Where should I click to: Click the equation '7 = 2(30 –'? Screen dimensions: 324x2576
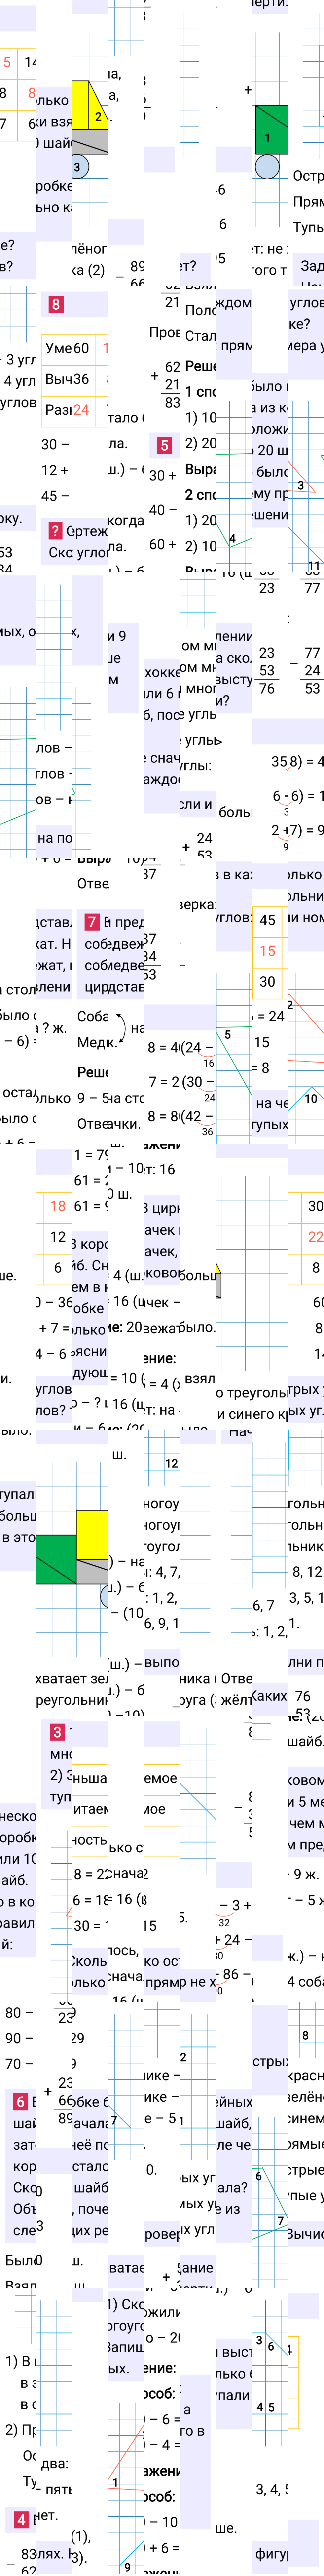click(x=181, y=1082)
